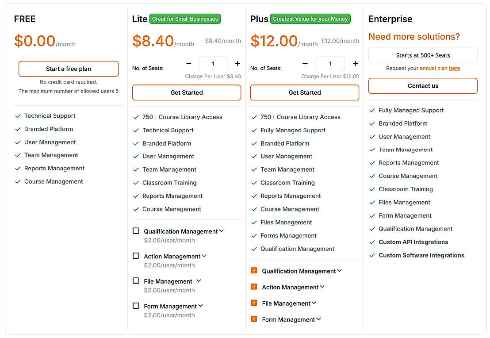
Task: Expand Action Management chevron in Lite plan
Action: pyautogui.click(x=204, y=256)
